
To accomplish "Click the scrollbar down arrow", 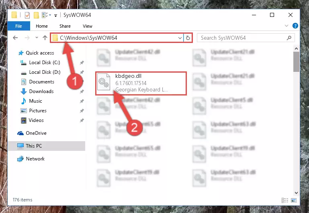I will pos(296,193).
